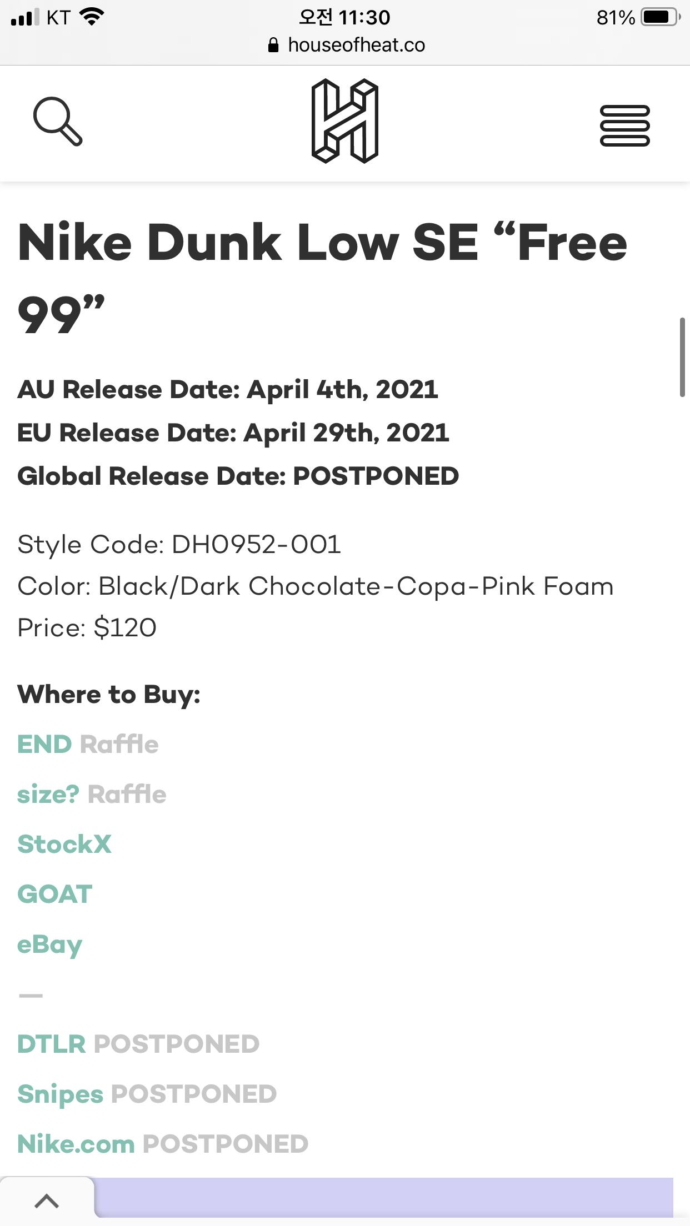
Task: Tap the lock icon beside the URL
Action: tap(273, 45)
